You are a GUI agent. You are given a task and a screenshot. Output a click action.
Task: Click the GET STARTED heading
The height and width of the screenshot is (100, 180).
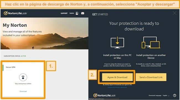pyautogui.click(x=100, y=14)
